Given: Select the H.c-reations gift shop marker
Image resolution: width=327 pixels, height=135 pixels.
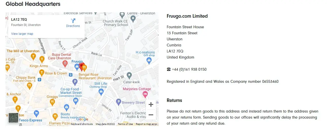Looking at the screenshot, I should pyautogui.click(x=149, y=60).
